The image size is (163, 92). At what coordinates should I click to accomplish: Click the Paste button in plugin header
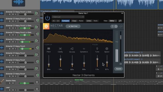tap(81, 21)
